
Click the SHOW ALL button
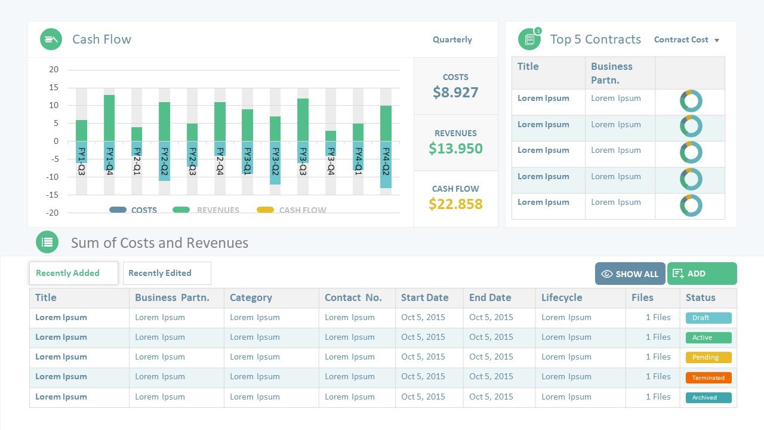[x=630, y=274]
